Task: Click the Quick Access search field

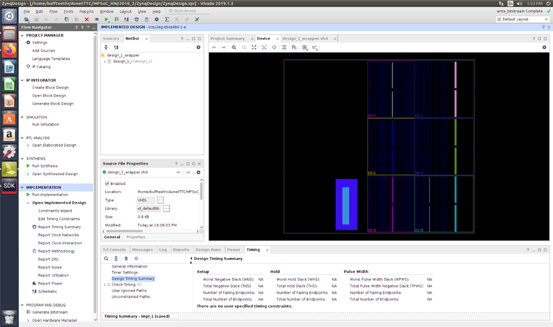Action: click(190, 11)
